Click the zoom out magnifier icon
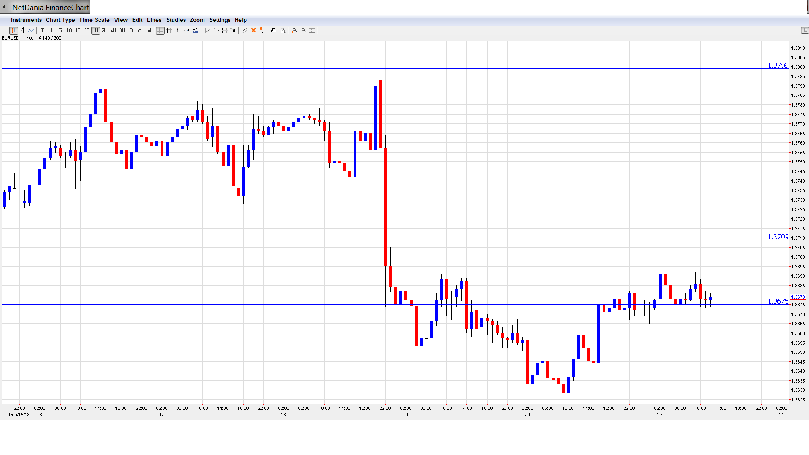809x455 pixels. (303, 30)
